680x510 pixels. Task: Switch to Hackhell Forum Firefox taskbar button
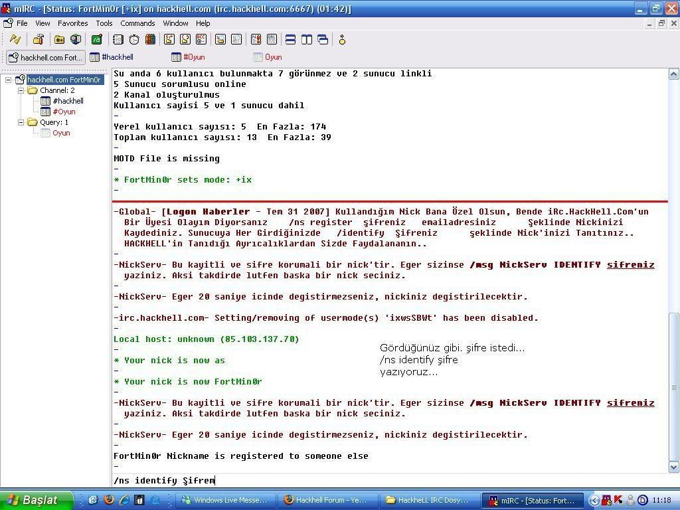[329, 500]
